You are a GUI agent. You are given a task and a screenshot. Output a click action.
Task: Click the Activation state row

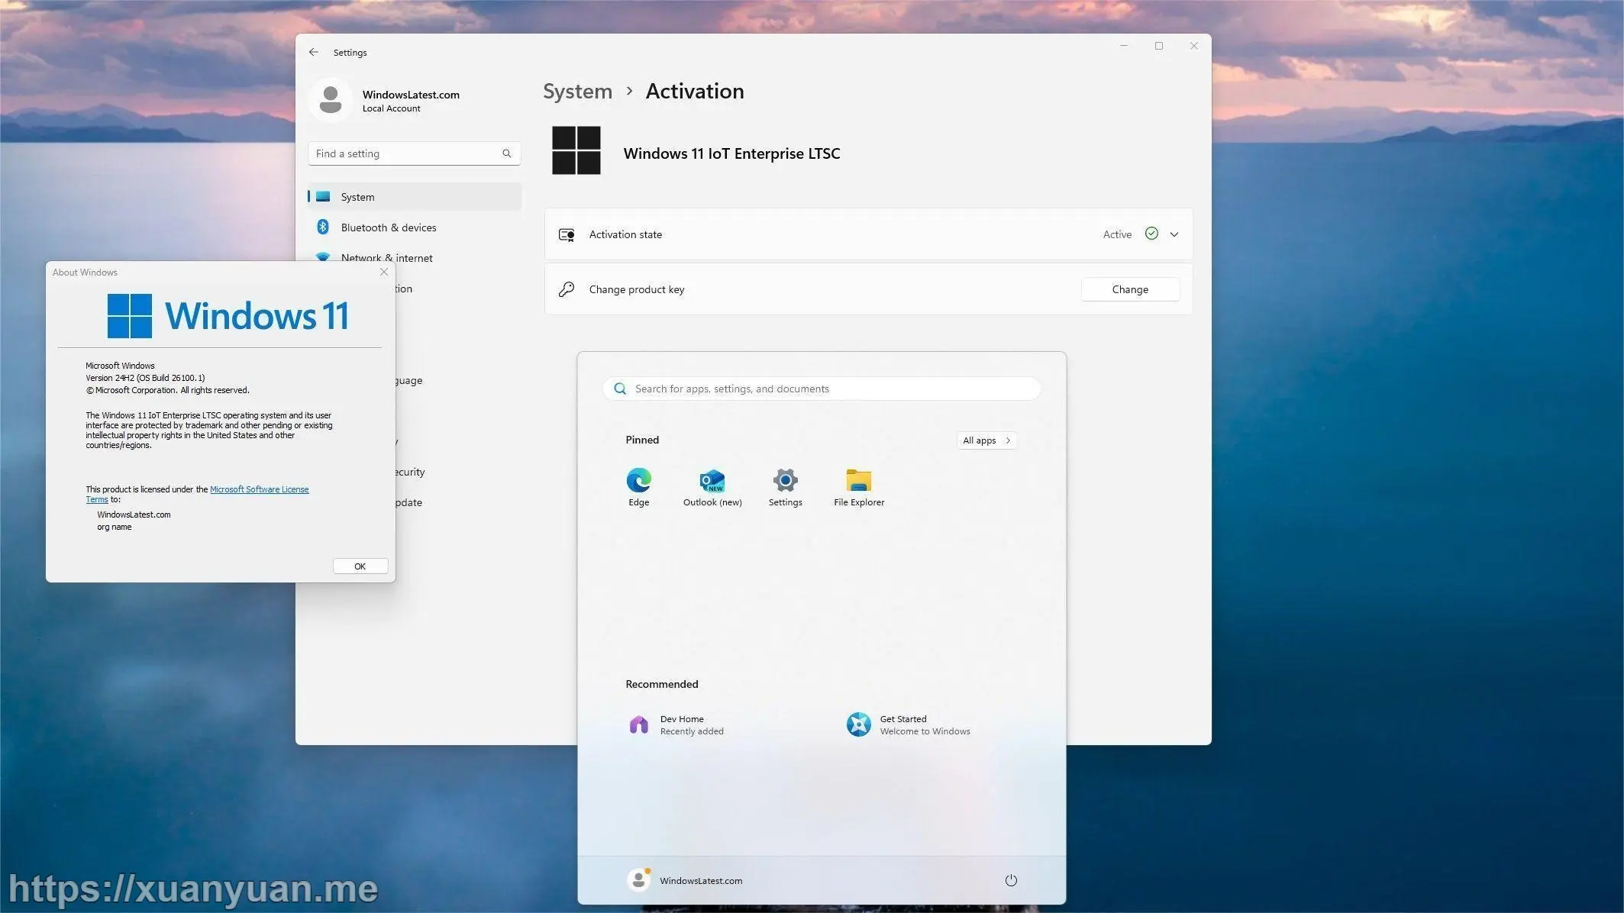868,234
